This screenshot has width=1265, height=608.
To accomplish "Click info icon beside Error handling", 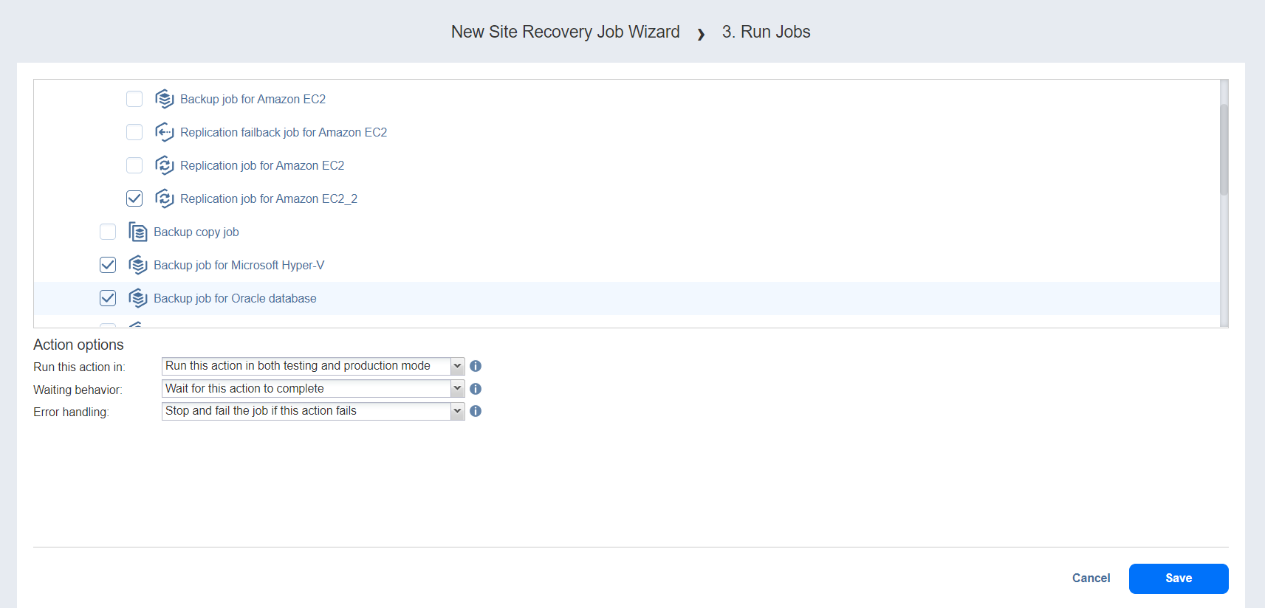I will [x=476, y=411].
